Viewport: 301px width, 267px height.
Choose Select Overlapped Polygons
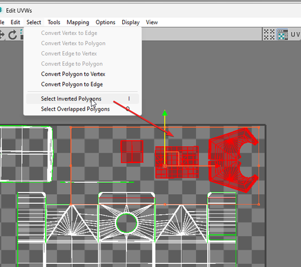(x=82, y=109)
